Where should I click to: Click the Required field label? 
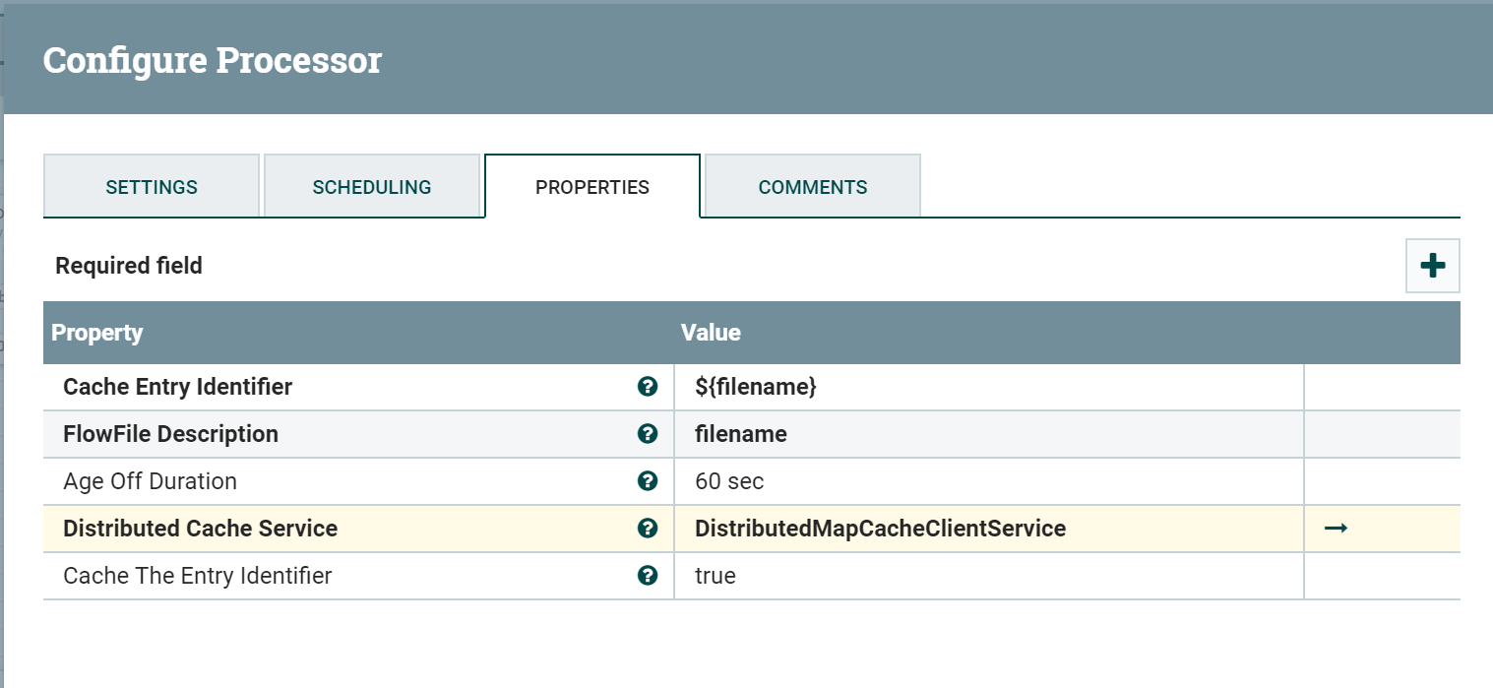pyautogui.click(x=128, y=265)
